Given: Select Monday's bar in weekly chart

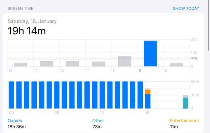Looking at the screenshot, I should (21, 65).
